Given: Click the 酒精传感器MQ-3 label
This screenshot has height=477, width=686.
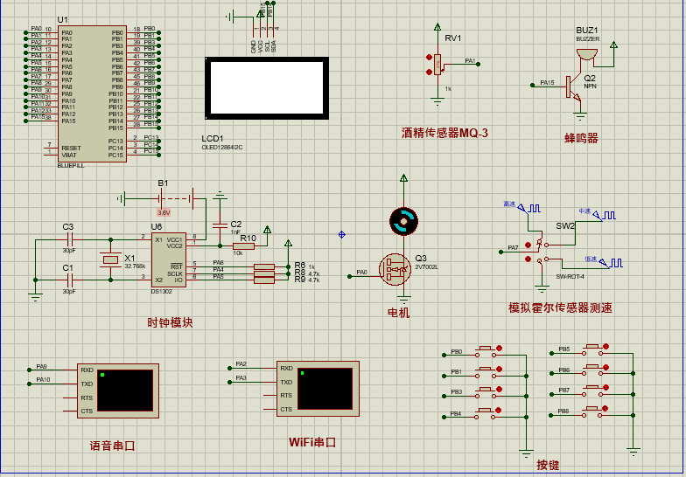Looking at the screenshot, I should click(x=444, y=133).
